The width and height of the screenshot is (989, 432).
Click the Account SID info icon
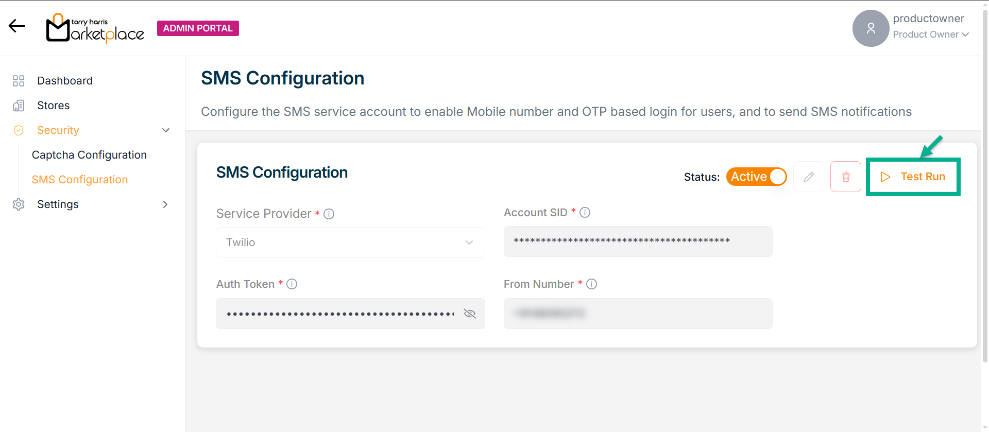pyautogui.click(x=585, y=212)
